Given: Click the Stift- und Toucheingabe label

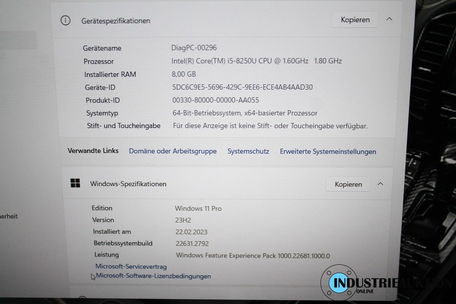Looking at the screenshot, I should 124,126.
